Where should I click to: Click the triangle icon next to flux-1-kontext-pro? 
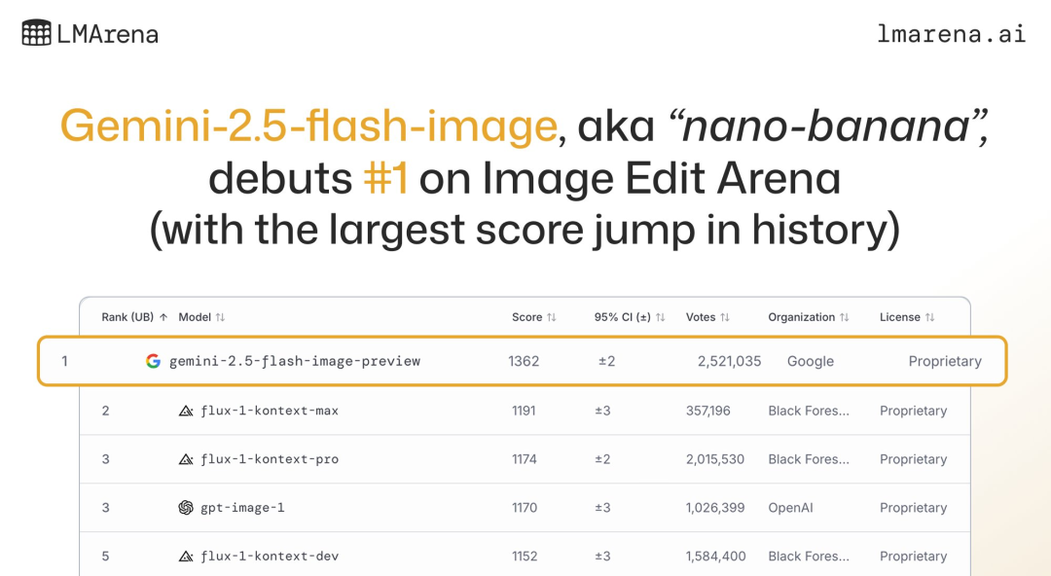[186, 459]
